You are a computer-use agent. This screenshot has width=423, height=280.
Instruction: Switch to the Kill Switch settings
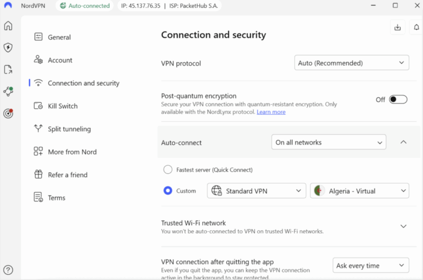click(63, 106)
